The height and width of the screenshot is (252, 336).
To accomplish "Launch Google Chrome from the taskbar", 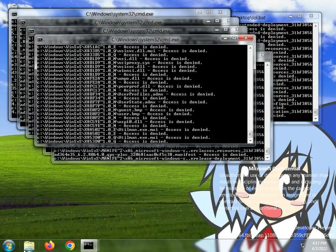I will [x=70, y=245].
